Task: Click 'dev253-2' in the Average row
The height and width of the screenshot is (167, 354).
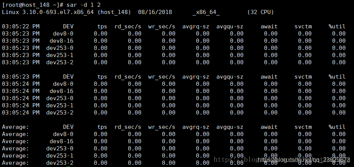Action: [x=60, y=163]
